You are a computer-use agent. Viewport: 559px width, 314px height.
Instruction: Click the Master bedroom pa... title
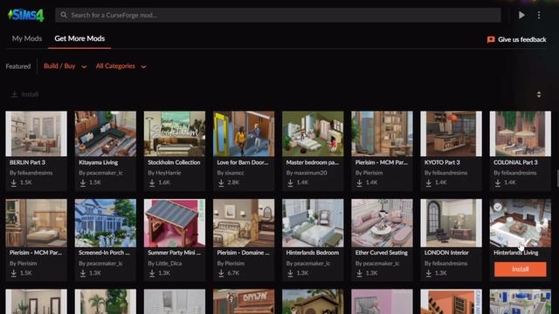(313, 162)
